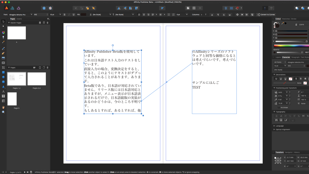Click the eyedropper in Colour panel

pos(282,24)
